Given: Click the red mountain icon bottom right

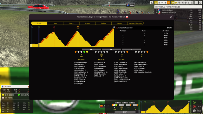Looking at the screenshot, I should tap(194, 107).
